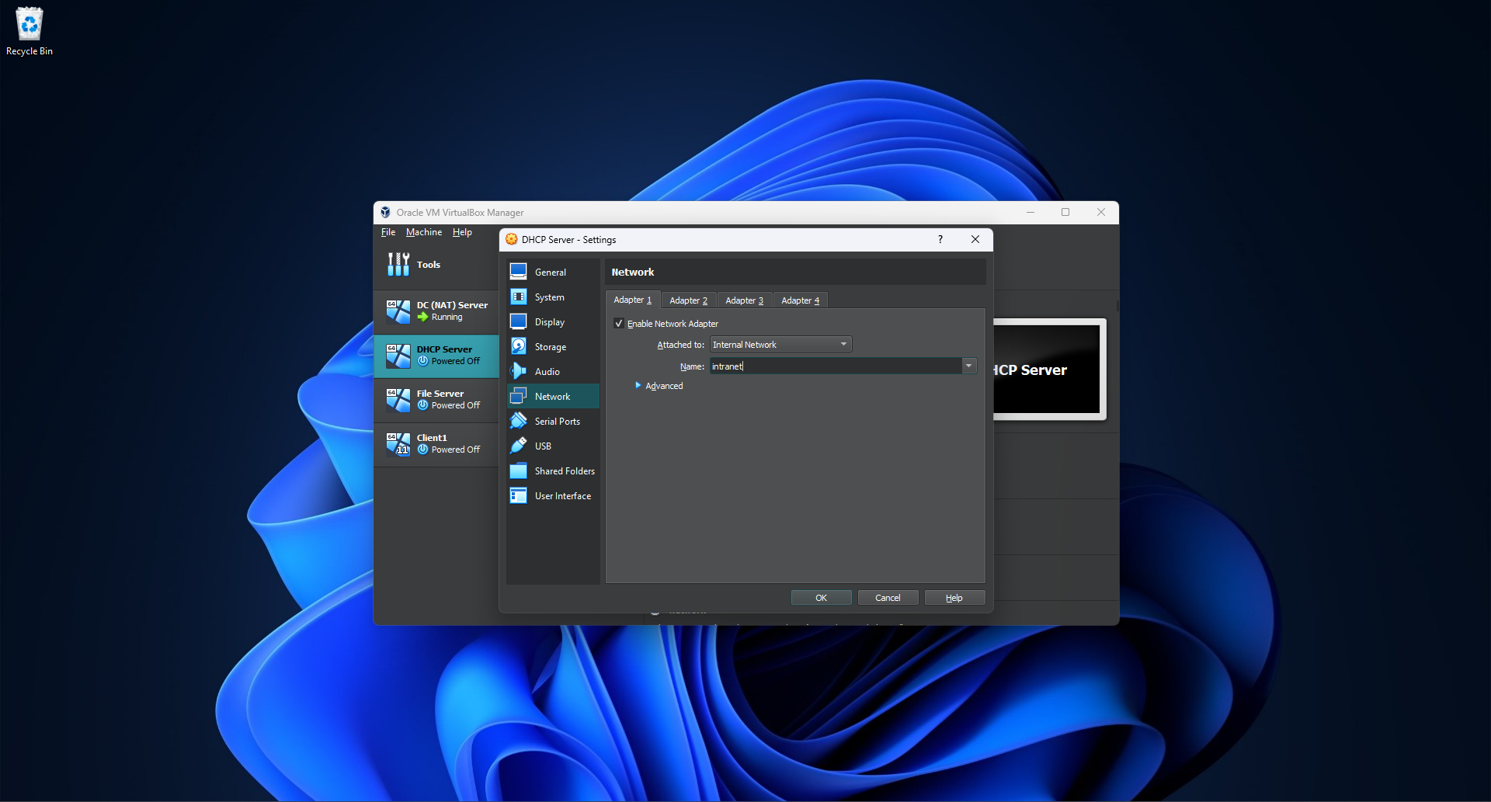Switch to the Adapter 4 tab

click(801, 300)
